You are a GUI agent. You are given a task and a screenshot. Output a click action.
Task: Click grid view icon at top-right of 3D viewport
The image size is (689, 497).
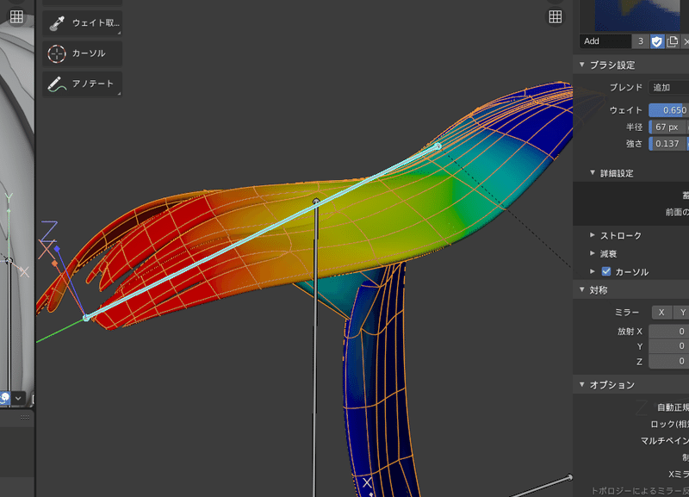click(x=556, y=16)
